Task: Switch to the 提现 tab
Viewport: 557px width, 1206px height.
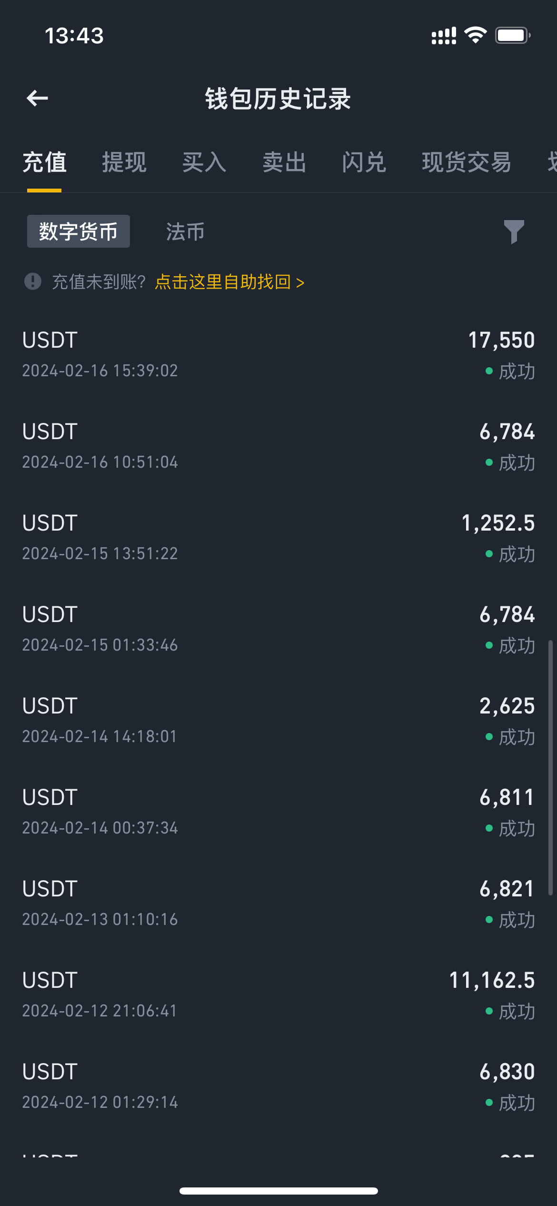Action: pos(124,162)
